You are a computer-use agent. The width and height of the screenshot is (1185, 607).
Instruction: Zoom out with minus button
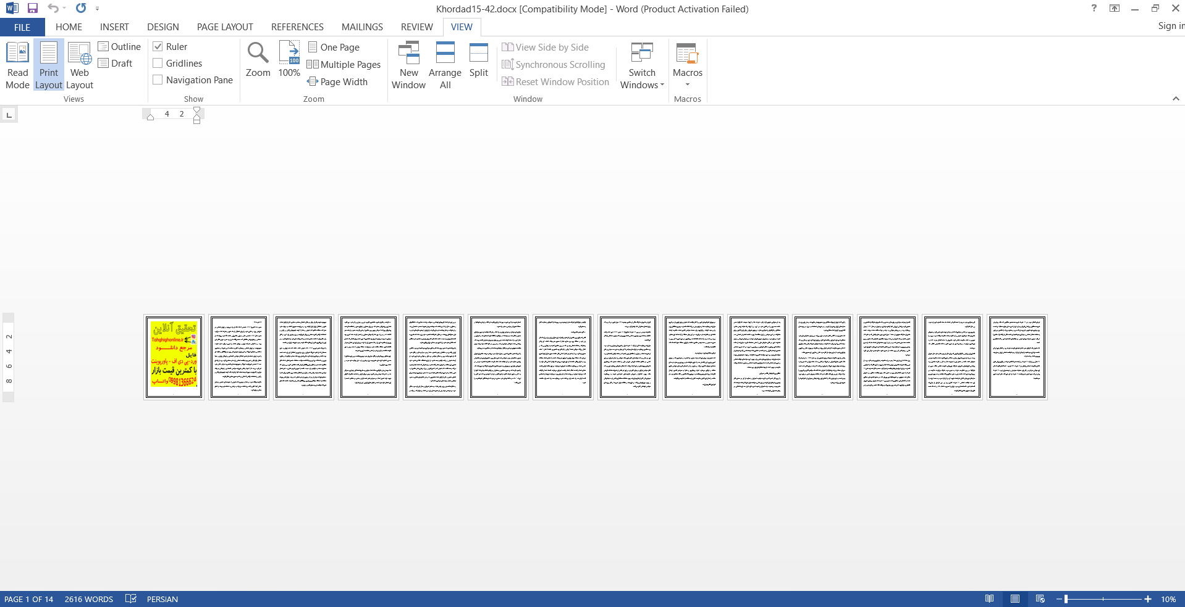click(x=1059, y=599)
